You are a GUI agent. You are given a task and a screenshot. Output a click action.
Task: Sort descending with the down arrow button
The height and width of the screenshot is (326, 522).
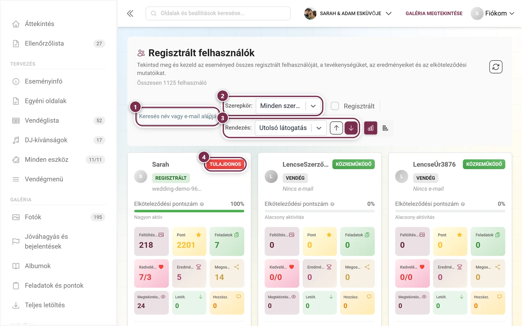tap(351, 128)
